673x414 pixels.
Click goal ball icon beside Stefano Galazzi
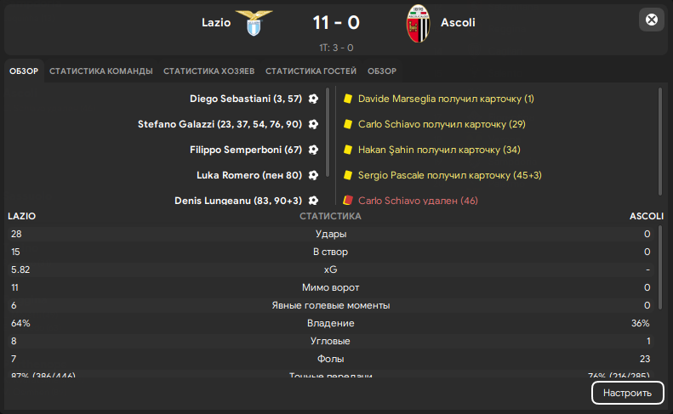click(313, 124)
